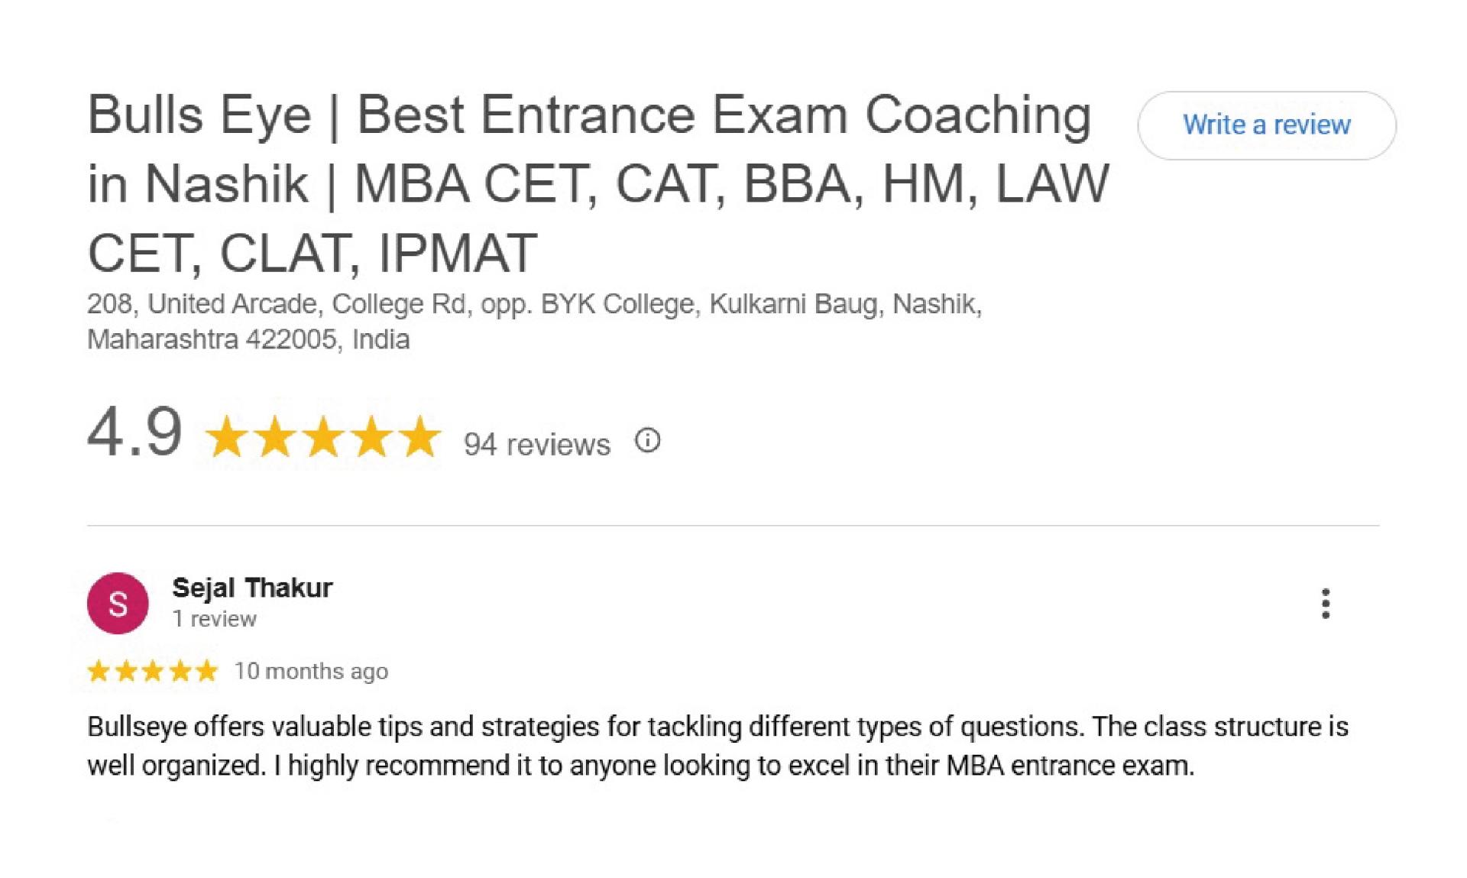
Task: Click the 10 months ago timestamp
Action: click(x=311, y=671)
